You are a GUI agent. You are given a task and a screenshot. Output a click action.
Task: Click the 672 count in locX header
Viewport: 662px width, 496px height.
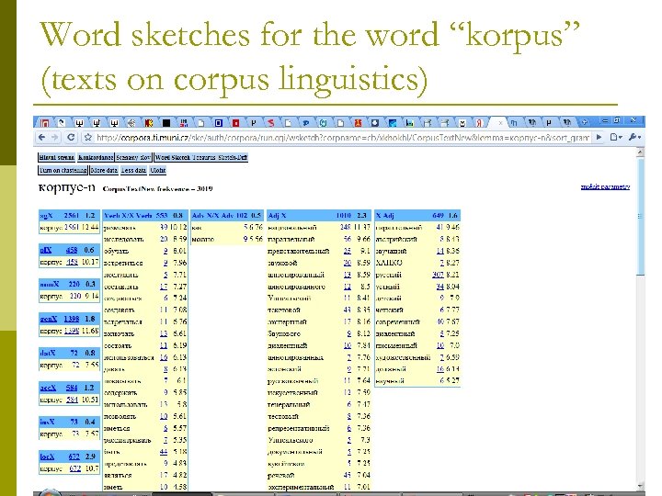click(74, 457)
